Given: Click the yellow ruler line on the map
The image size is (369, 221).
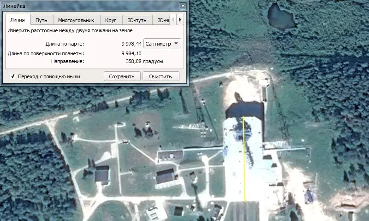Looking at the screenshot, I should (244, 161).
